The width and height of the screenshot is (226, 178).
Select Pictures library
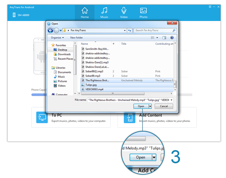pyautogui.click(x=60, y=81)
